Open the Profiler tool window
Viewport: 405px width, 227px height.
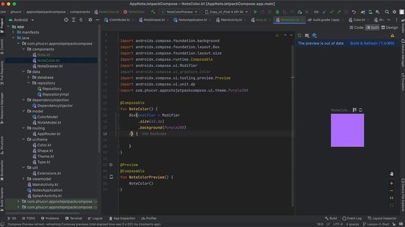(149, 218)
